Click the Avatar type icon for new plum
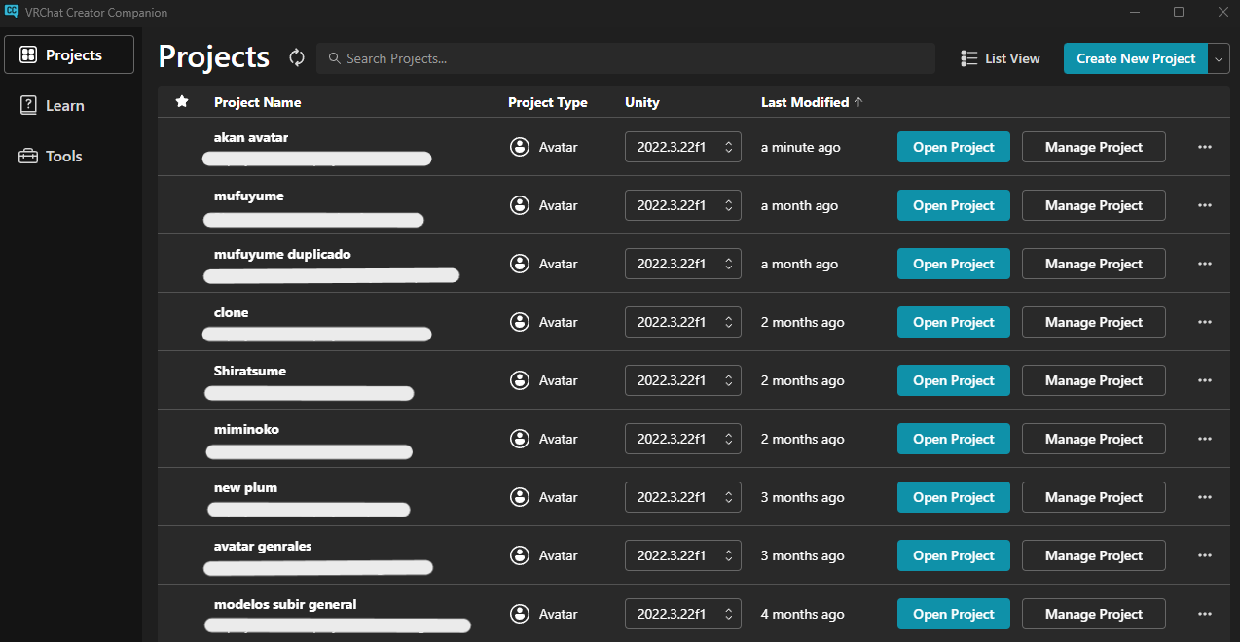The height and width of the screenshot is (642, 1240). [520, 497]
